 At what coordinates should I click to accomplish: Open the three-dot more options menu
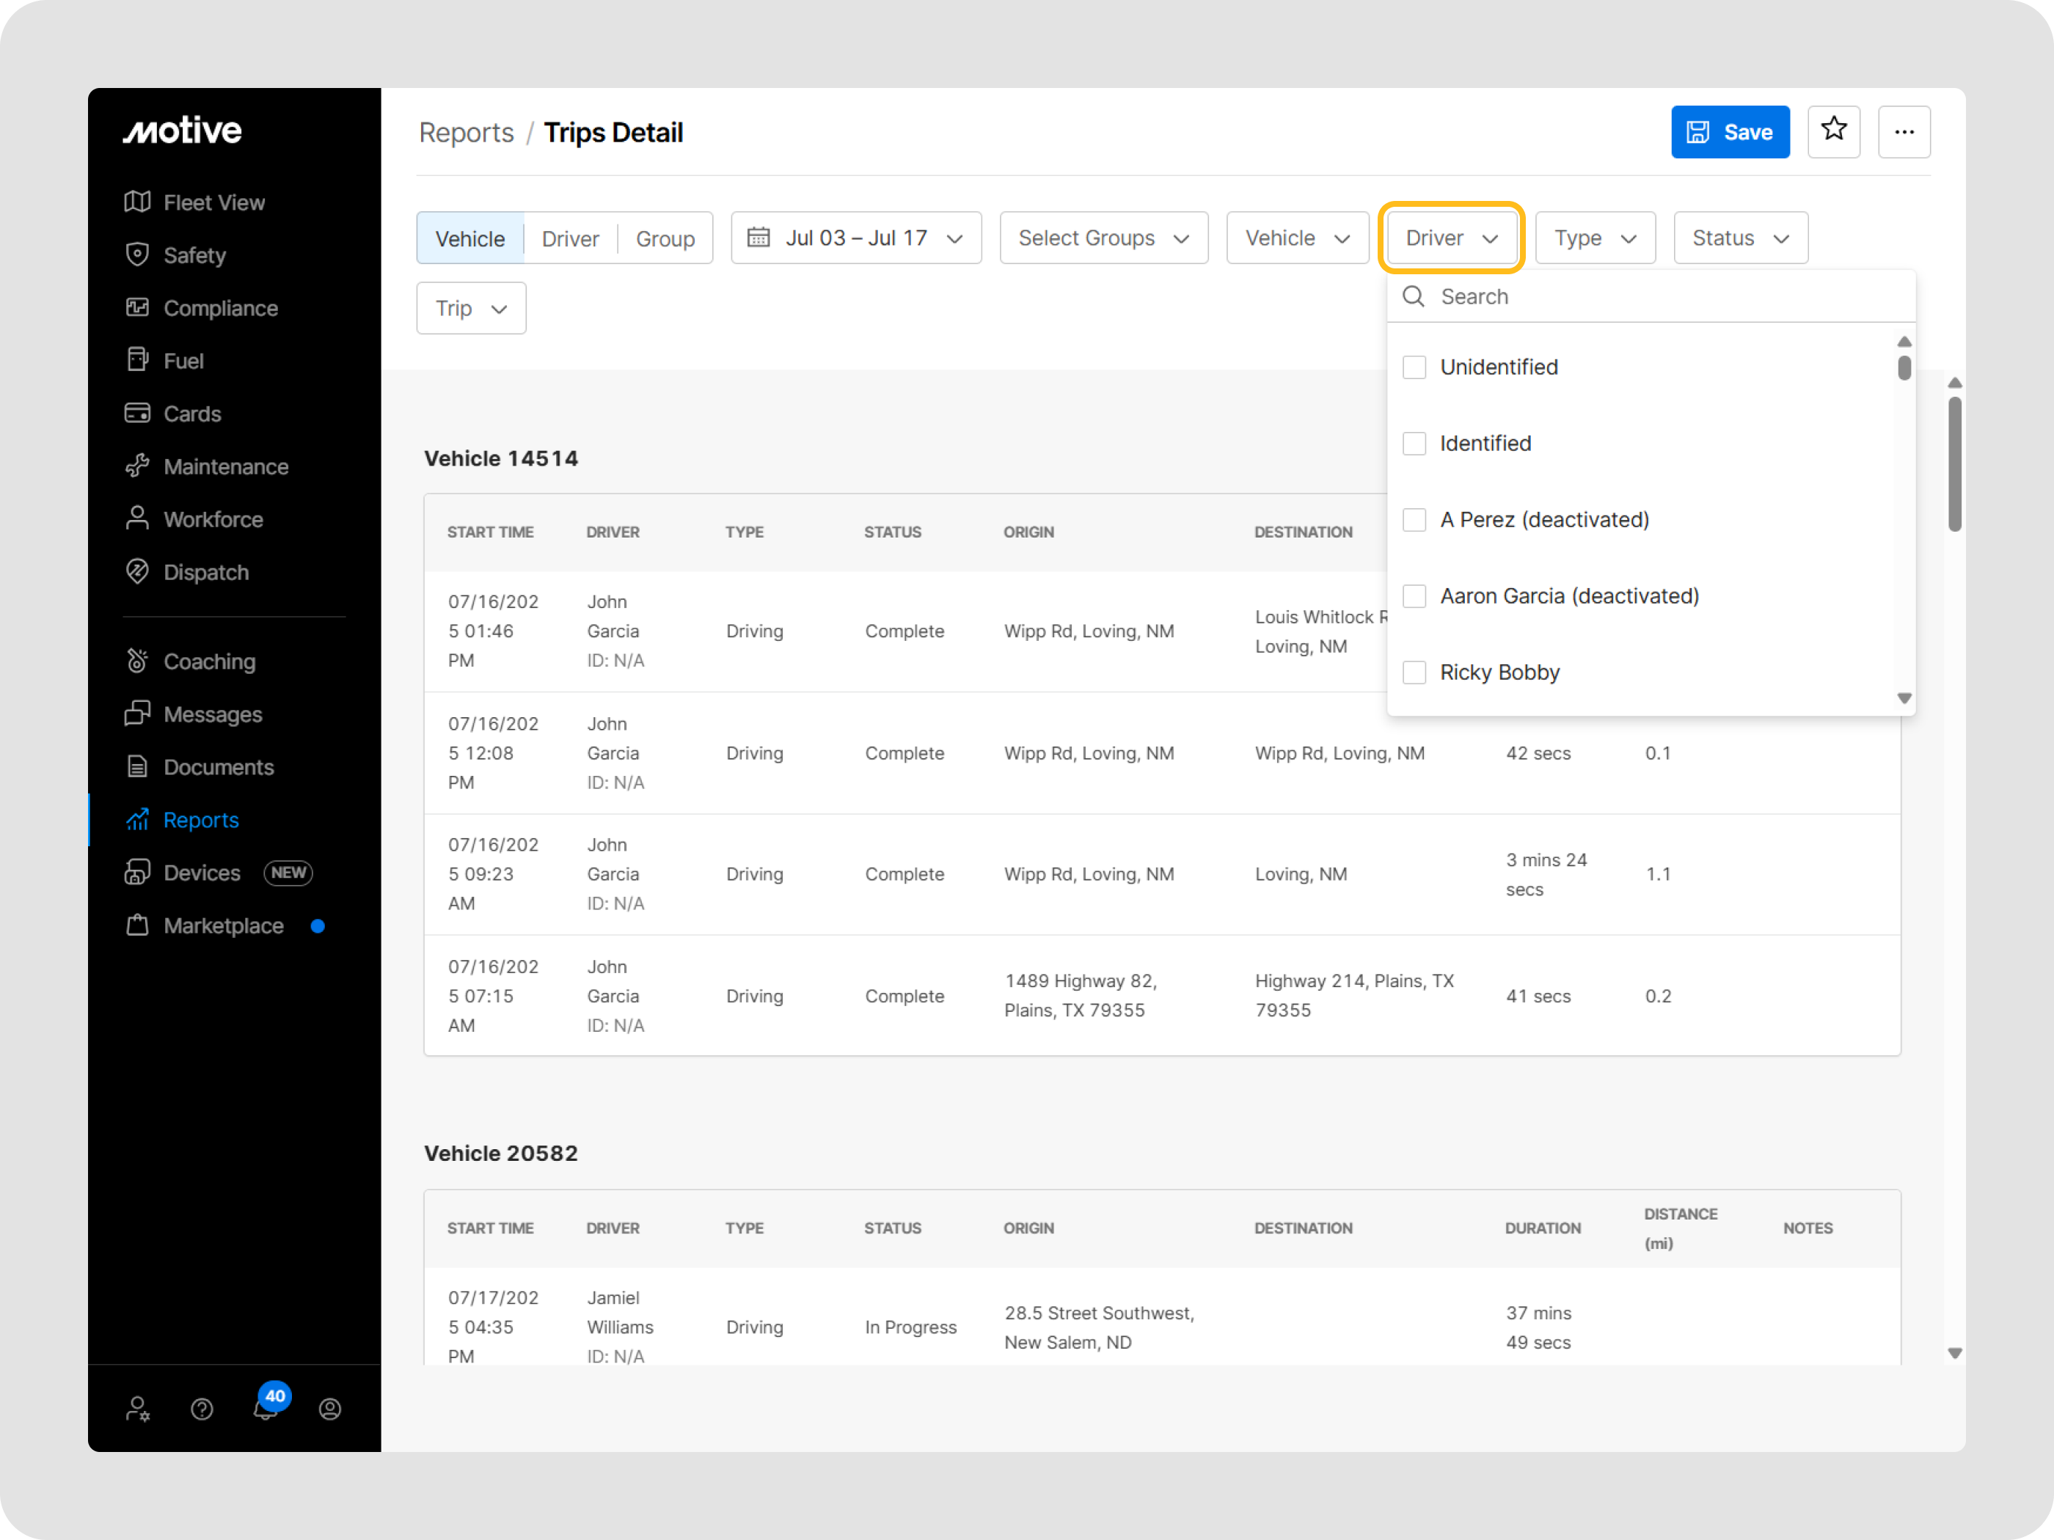(1904, 132)
